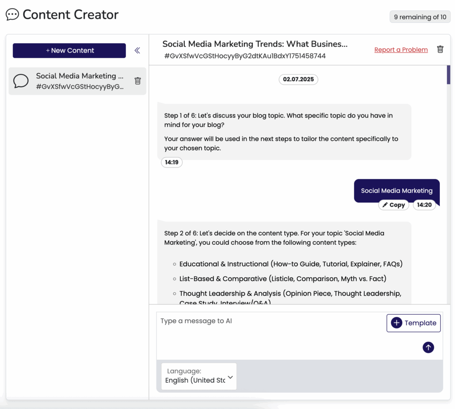Collapse the sidebar with the double-chevron icon
This screenshot has width=455, height=409.
click(137, 51)
